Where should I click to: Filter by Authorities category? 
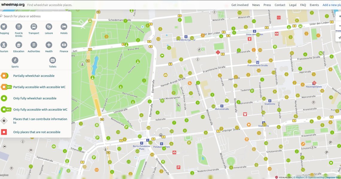34,45
